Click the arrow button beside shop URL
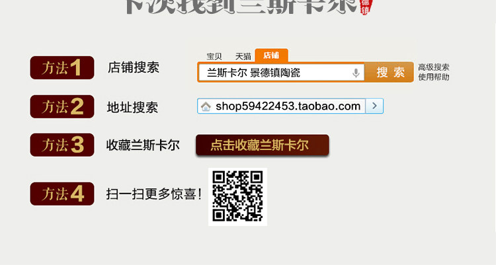Viewport: 496px width, 265px height. [374, 106]
